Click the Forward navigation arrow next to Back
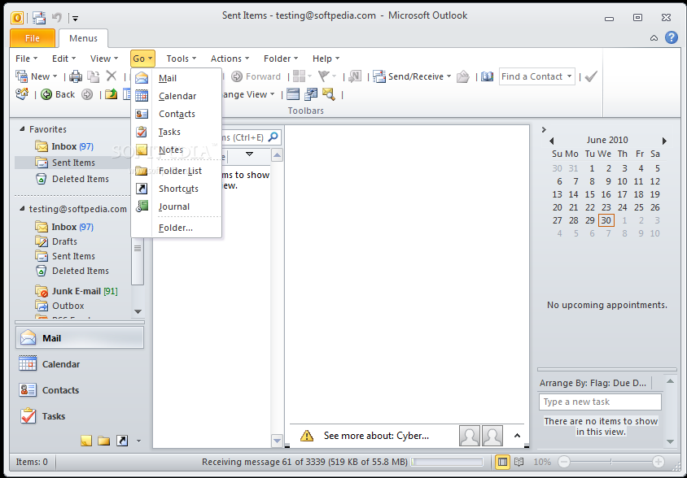This screenshot has height=478, width=687. pos(87,94)
